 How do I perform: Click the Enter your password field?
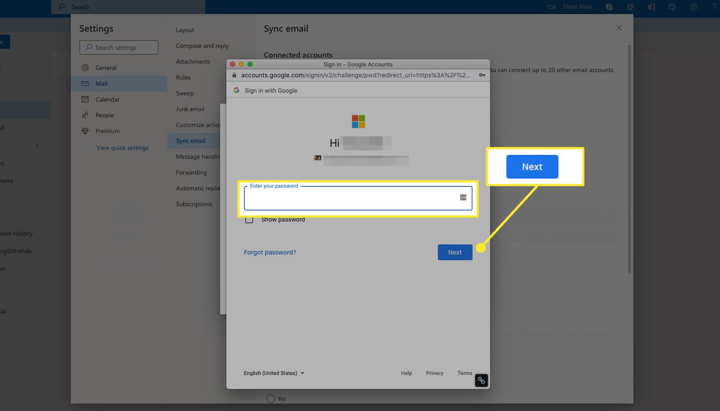pyautogui.click(x=358, y=198)
